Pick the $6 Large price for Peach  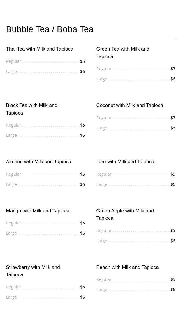173,290
